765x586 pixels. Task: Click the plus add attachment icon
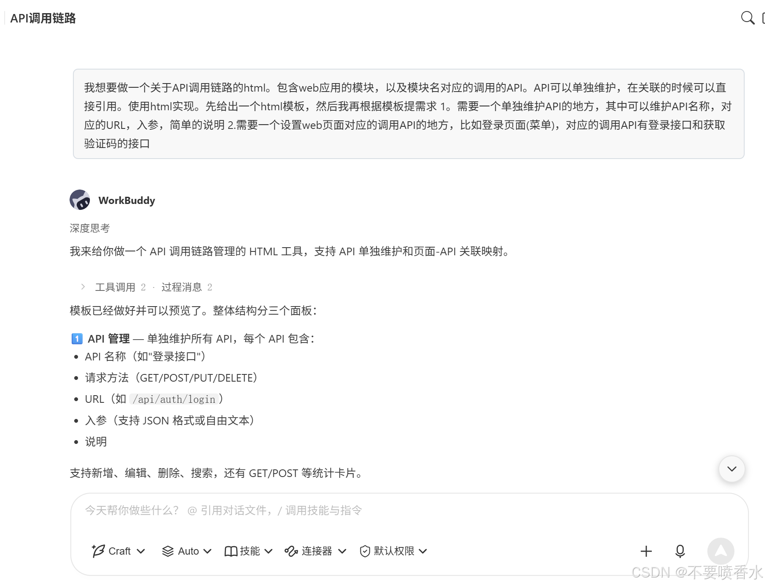(x=646, y=551)
